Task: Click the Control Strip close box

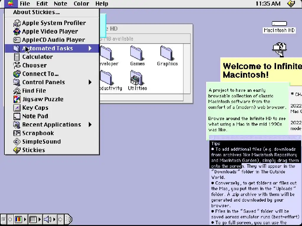Action: 3,219
